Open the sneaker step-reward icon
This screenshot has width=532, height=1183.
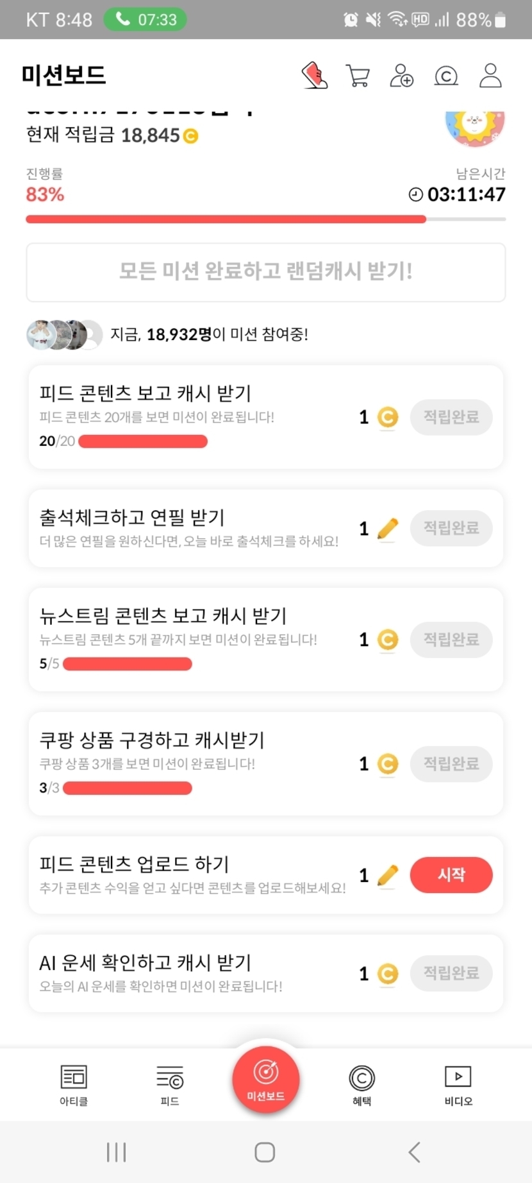[x=315, y=76]
